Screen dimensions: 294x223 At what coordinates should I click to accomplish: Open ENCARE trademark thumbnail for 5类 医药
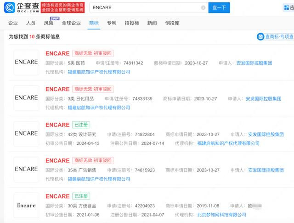(27, 63)
